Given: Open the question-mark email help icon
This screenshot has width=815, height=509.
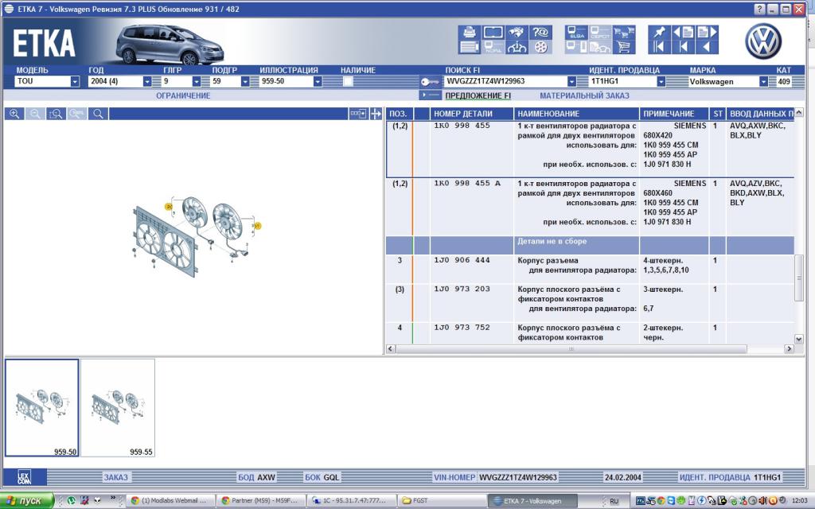Looking at the screenshot, I should [x=540, y=32].
